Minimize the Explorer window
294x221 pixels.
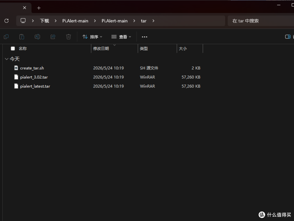279,5
